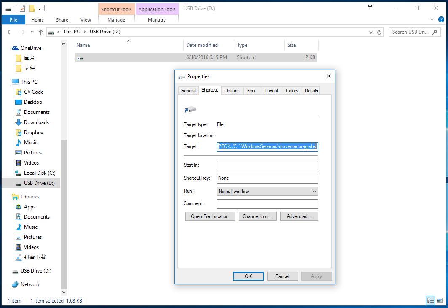
Task: Click the Target field in Properties
Action: 268,147
